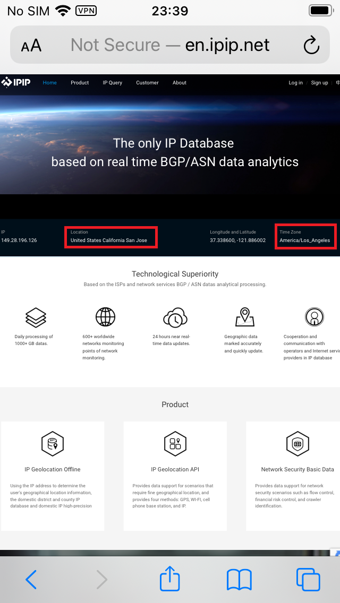Open the Home menu item
The height and width of the screenshot is (603, 340).
tap(49, 83)
